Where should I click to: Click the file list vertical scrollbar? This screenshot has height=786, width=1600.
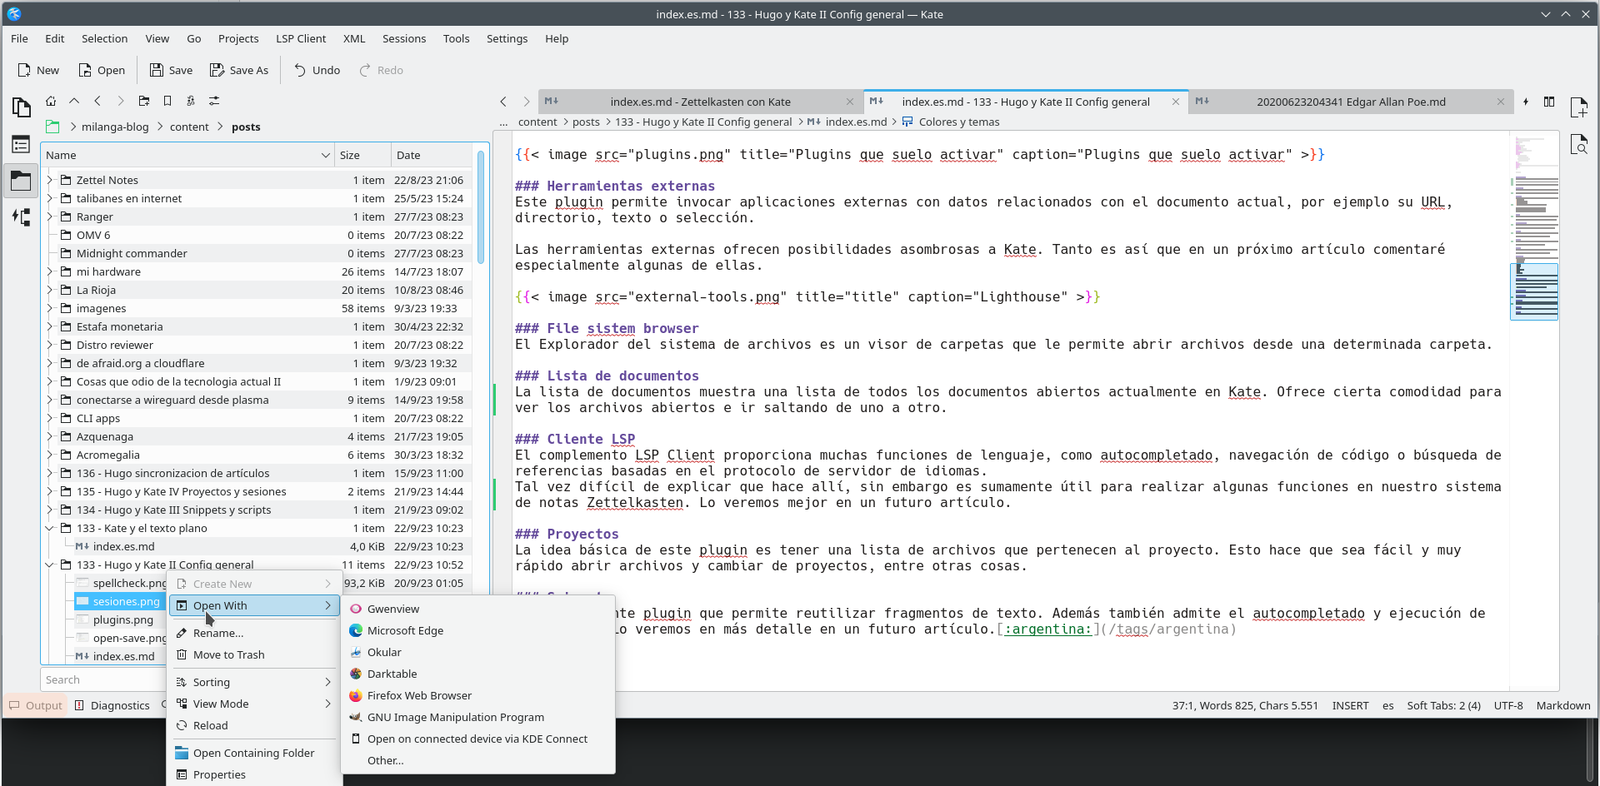[481, 208]
